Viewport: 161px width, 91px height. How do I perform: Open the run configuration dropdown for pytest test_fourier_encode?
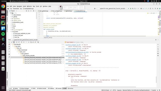tap(112, 9)
